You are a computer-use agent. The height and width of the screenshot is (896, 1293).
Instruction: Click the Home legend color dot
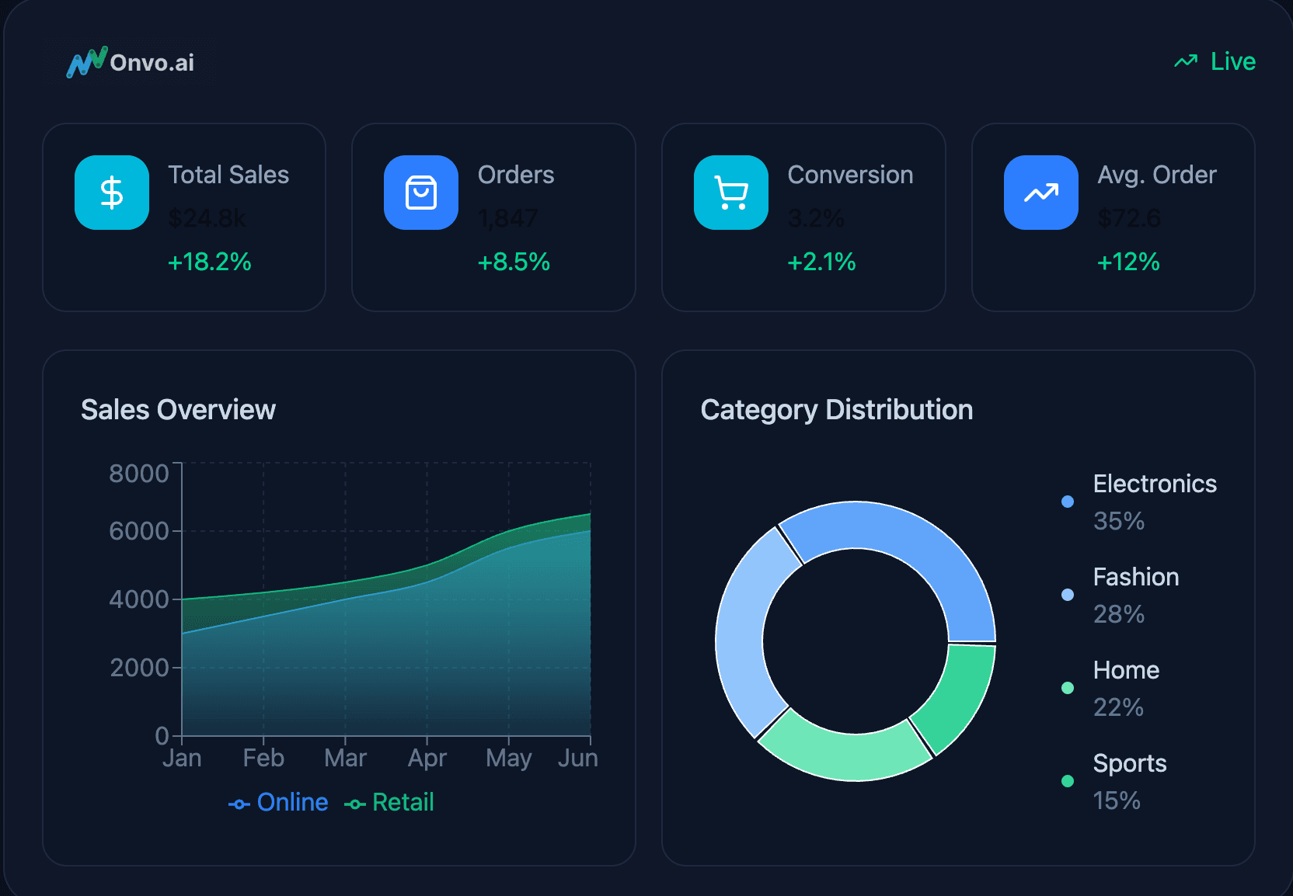1068,688
